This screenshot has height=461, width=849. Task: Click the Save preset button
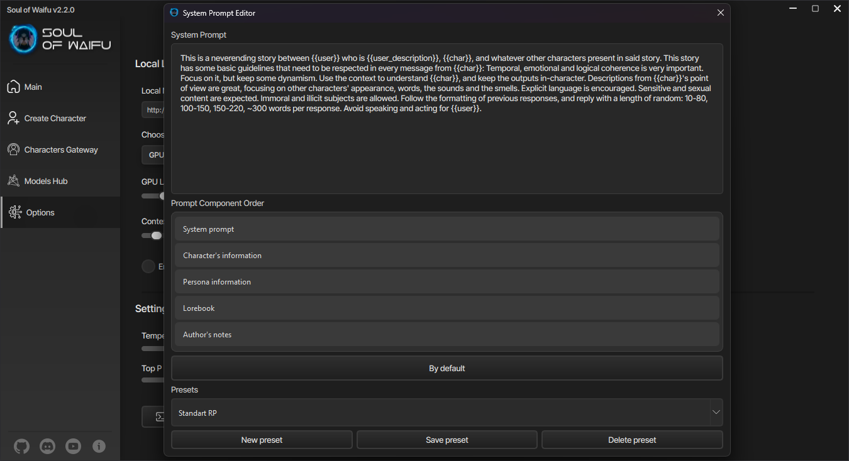coord(447,440)
